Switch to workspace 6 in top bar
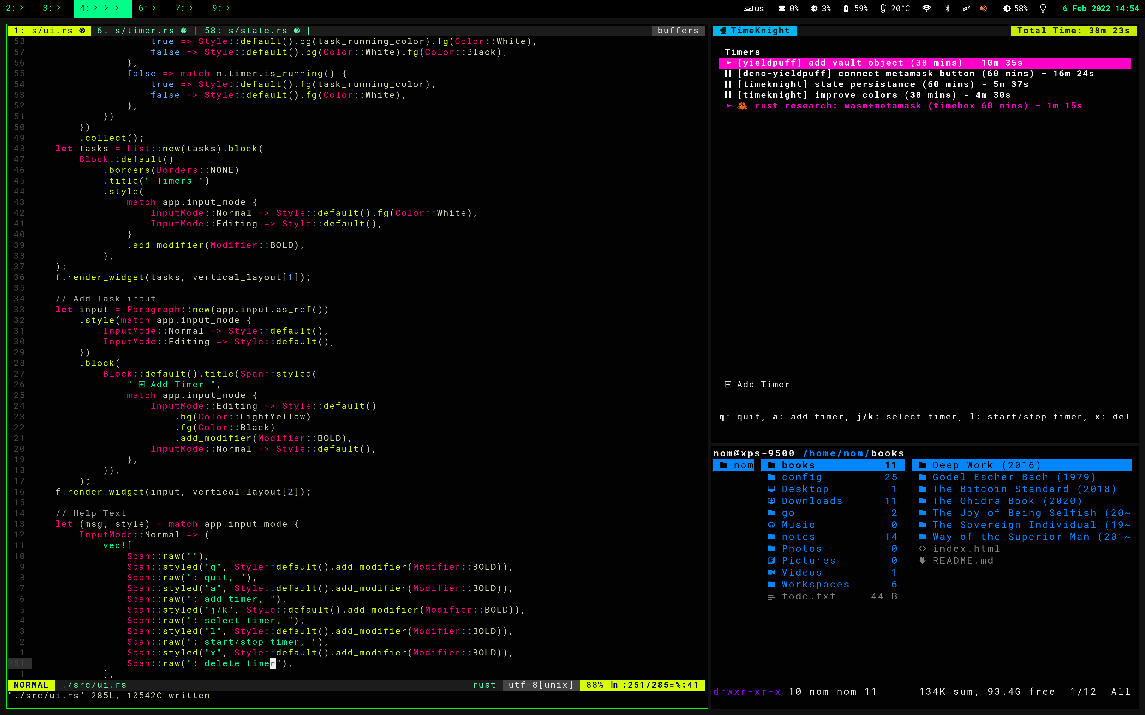 pyautogui.click(x=149, y=8)
